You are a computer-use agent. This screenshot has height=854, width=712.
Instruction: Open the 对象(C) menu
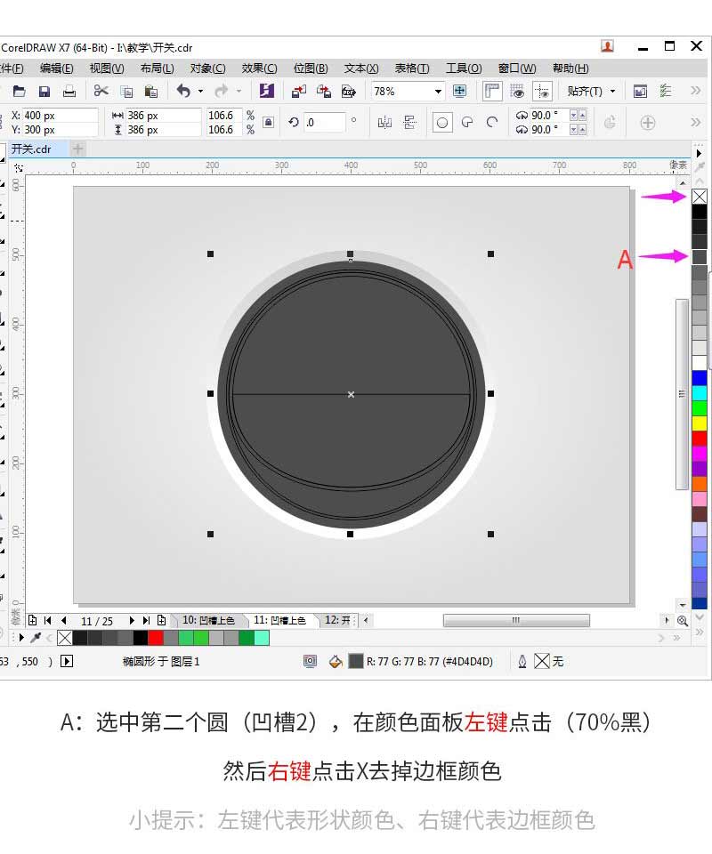207,68
